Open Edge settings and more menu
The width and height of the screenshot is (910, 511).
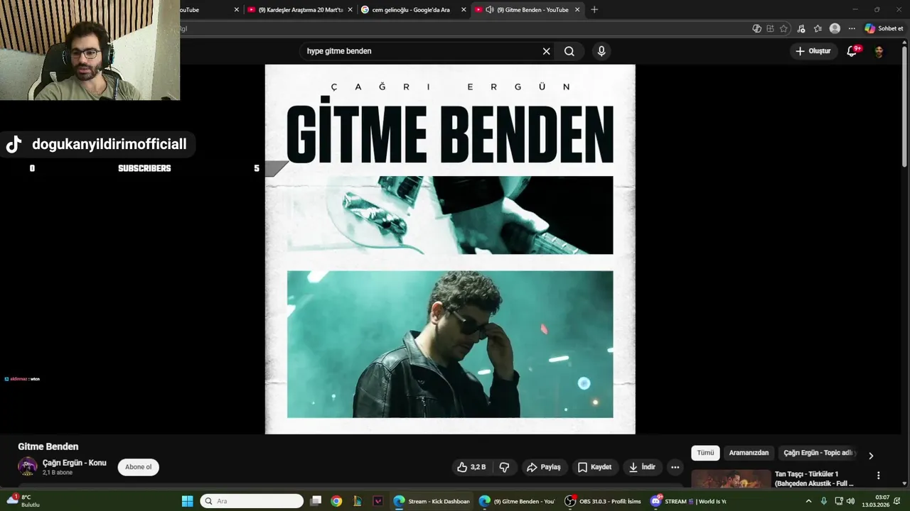pyautogui.click(x=852, y=29)
